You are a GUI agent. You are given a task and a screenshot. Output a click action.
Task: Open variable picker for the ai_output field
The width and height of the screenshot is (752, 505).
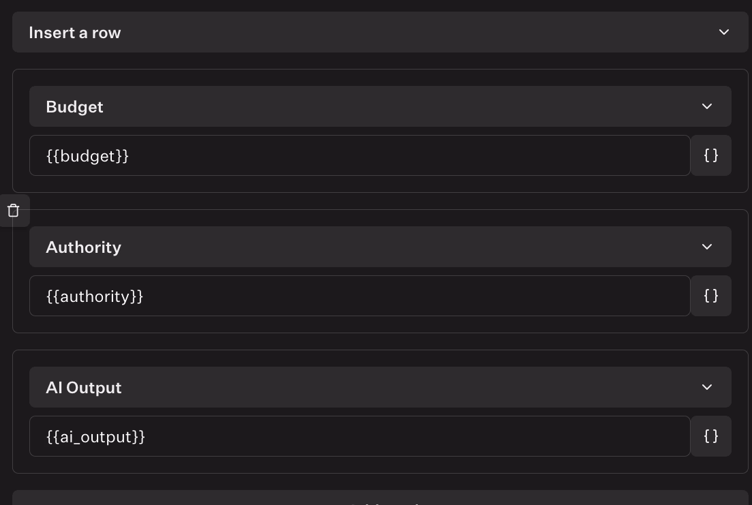coord(711,436)
